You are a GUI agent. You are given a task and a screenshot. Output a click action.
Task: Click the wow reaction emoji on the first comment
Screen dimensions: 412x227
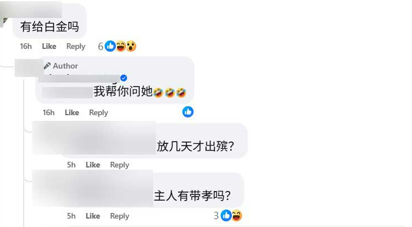pos(131,46)
